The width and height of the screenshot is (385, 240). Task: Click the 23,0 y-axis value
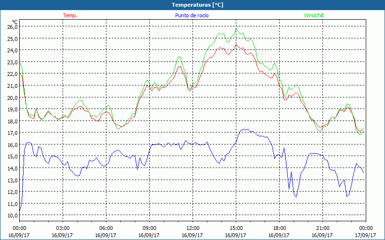pos(13,62)
